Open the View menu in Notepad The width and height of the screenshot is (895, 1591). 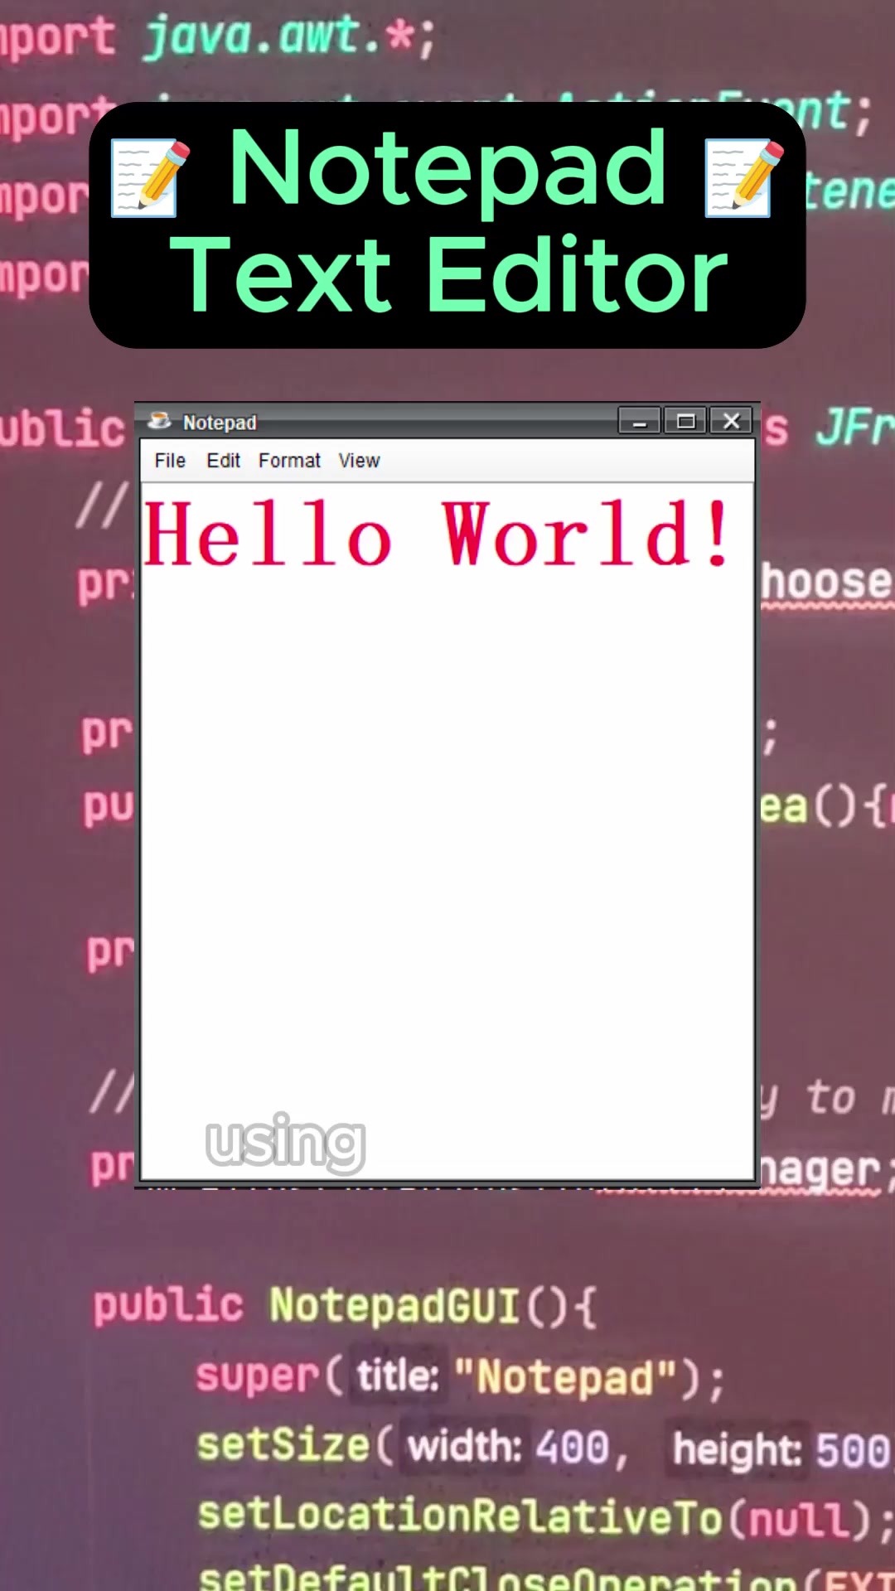(x=359, y=461)
